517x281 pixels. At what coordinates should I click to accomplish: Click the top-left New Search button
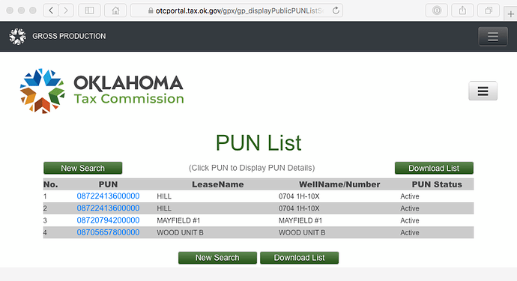click(82, 168)
